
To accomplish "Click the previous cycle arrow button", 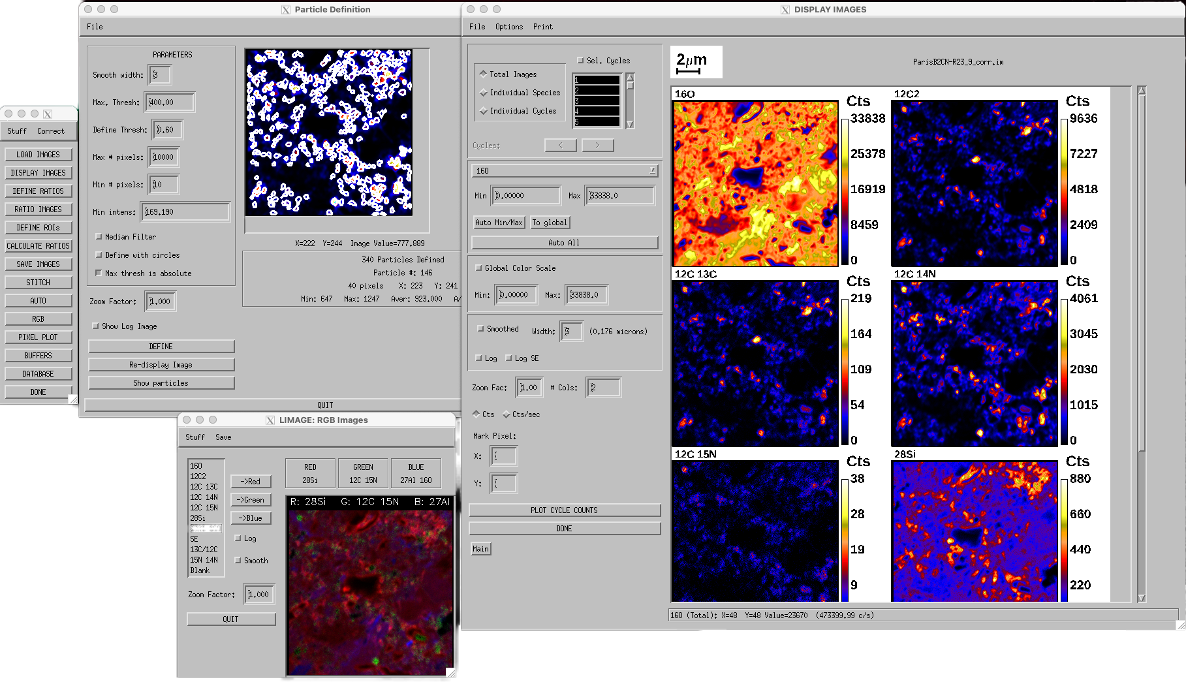I will click(560, 146).
